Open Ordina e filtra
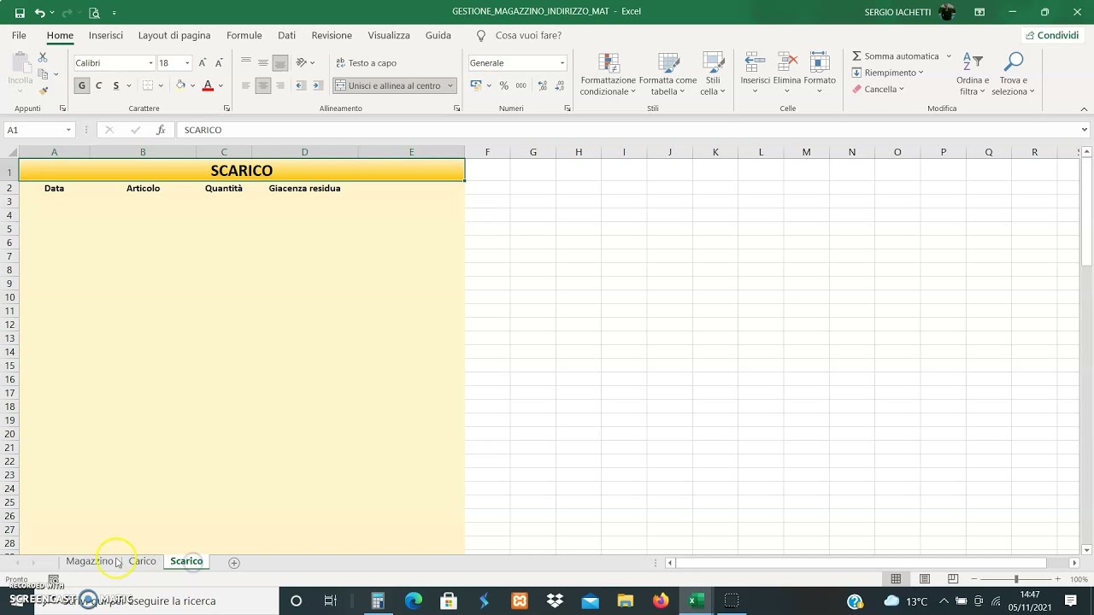Image resolution: width=1094 pixels, height=615 pixels. [973, 74]
